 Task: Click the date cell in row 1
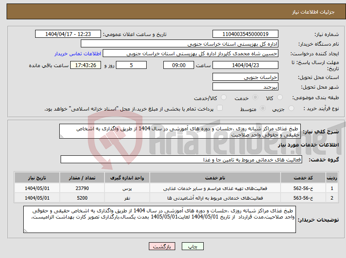[x=37, y=188]
